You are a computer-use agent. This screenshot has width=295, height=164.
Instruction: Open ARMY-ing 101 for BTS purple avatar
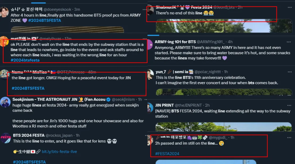pyautogui.click(x=150, y=44)
